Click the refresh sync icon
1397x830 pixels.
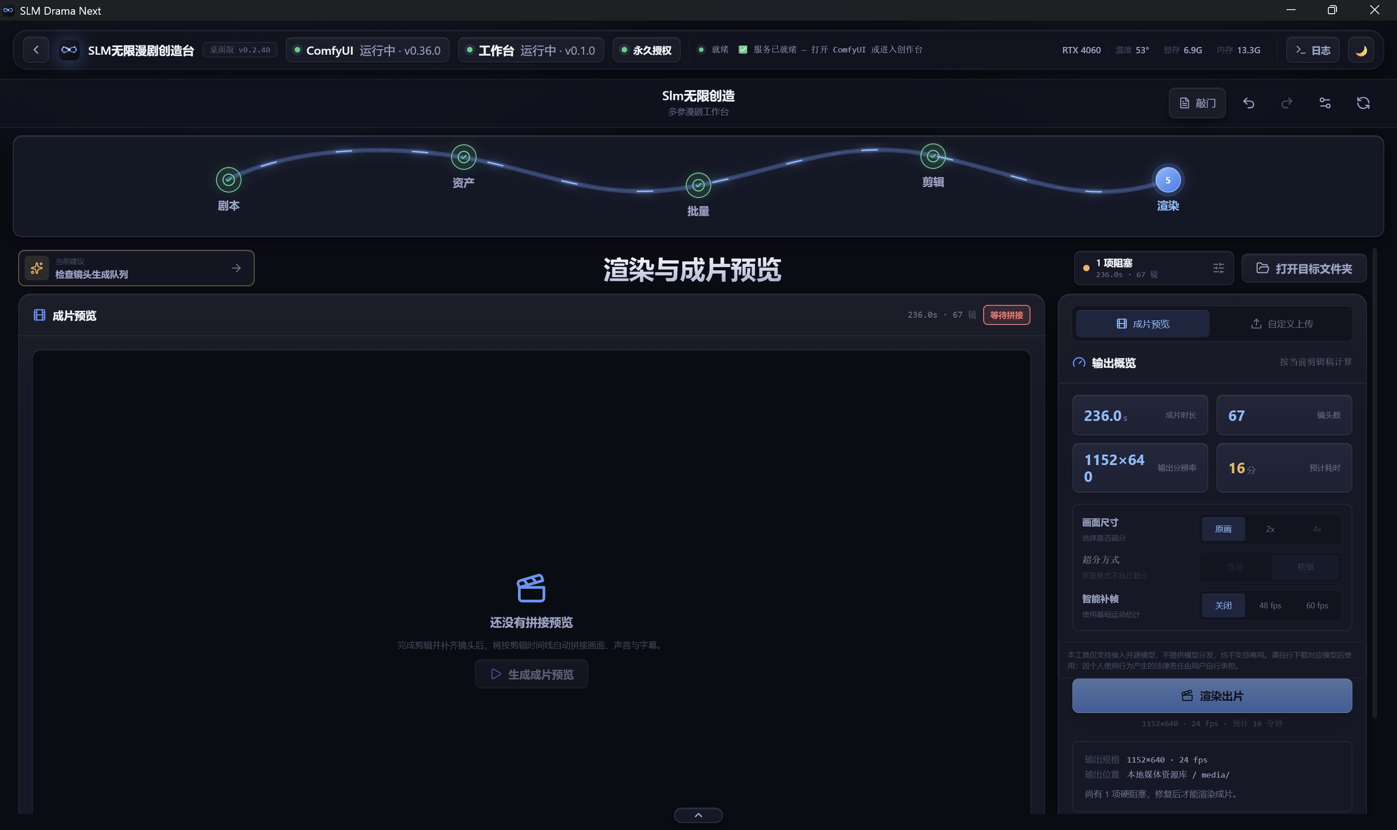pos(1363,103)
